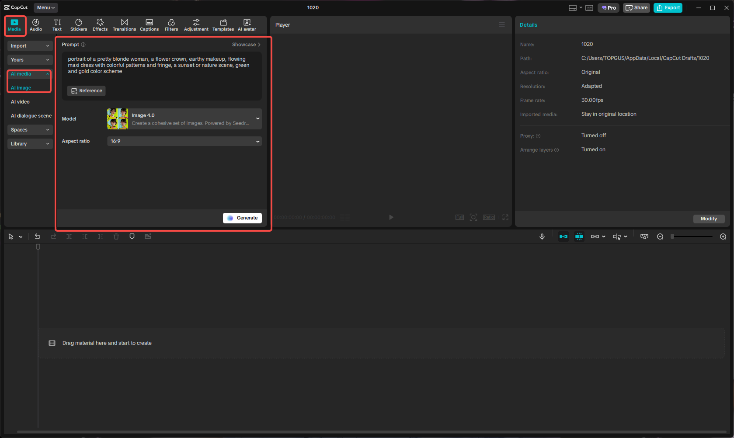Viewport: 734px width, 438px height.
Task: Select AI dialogue scene in sidebar
Action: tap(31, 116)
